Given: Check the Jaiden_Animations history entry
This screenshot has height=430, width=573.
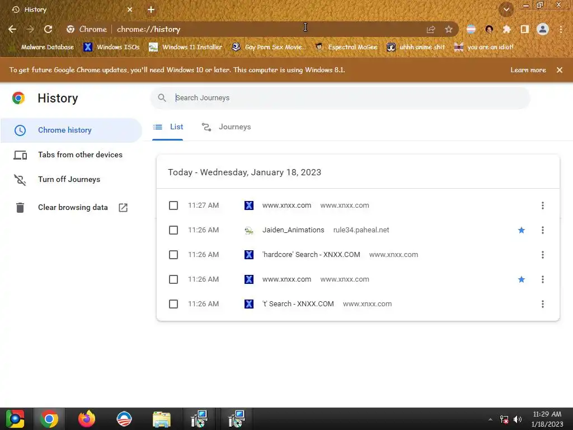Looking at the screenshot, I should coord(173,230).
